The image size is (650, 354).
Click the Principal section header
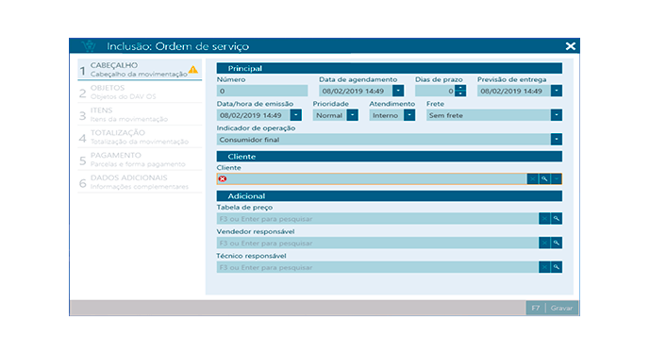(x=390, y=68)
